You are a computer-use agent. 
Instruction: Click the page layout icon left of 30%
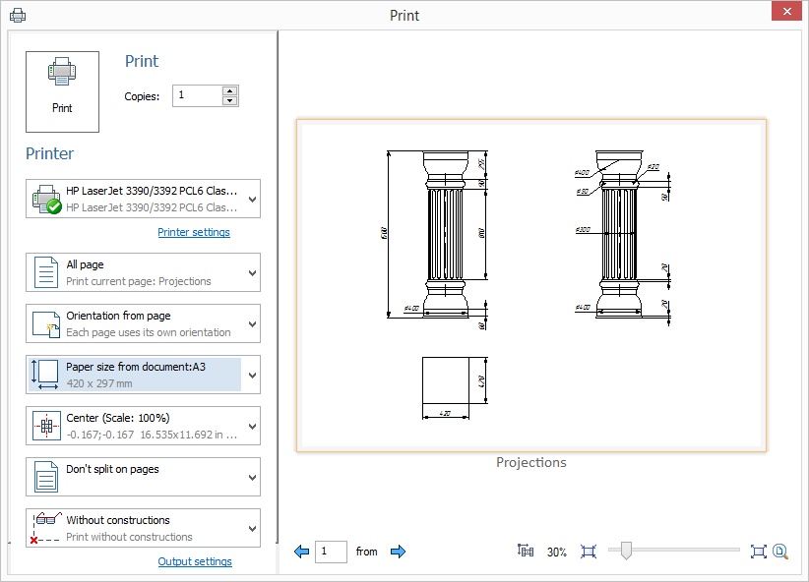coord(526,552)
